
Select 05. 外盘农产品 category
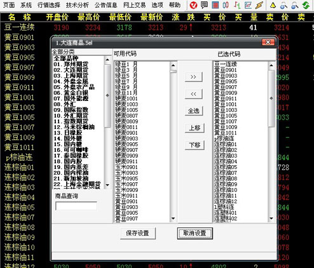tap(74, 87)
